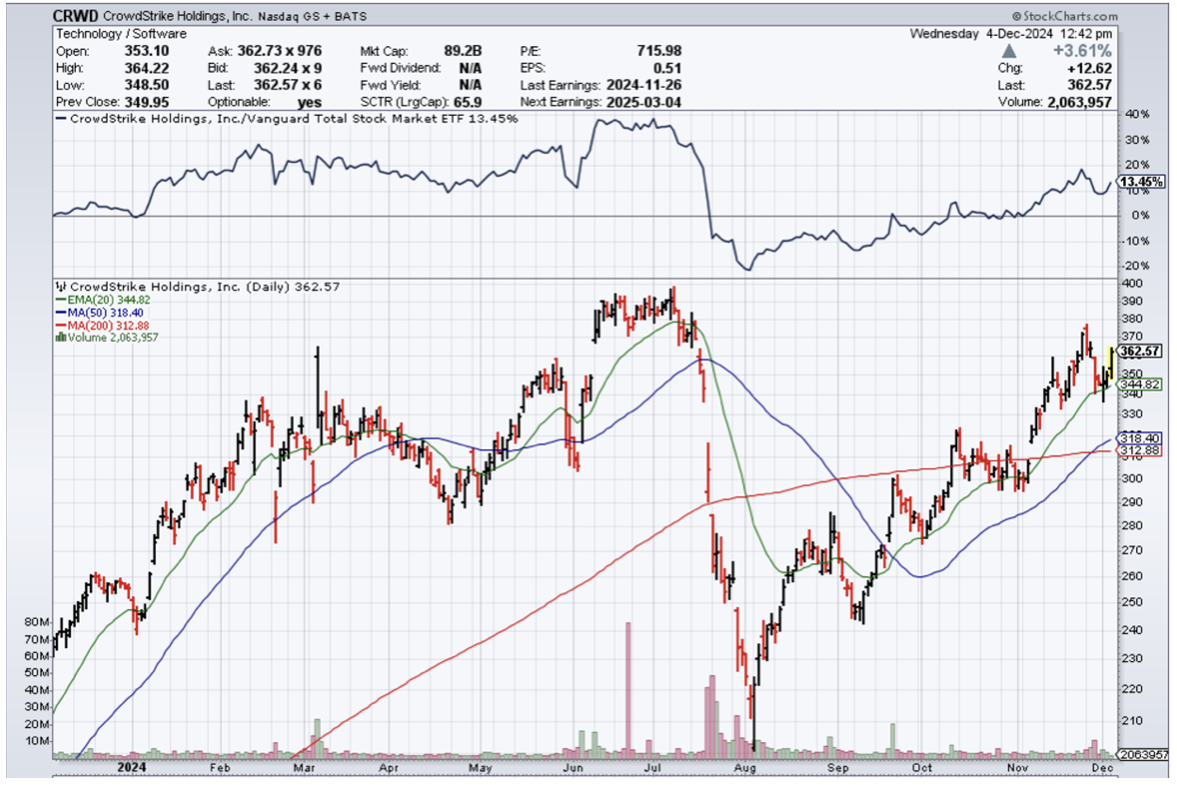Click the volume bars icon in the legend
Image resolution: width=1177 pixels, height=785 pixels.
(61, 338)
